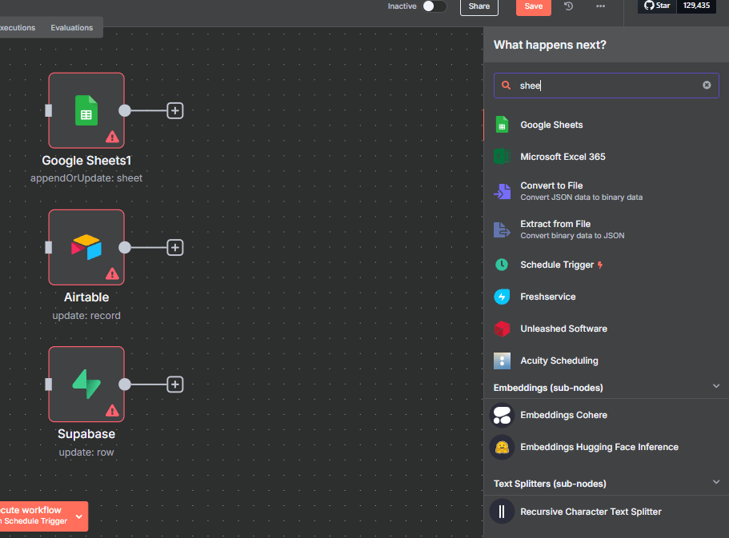Click the 'update: row' subtitle text

tap(86, 452)
